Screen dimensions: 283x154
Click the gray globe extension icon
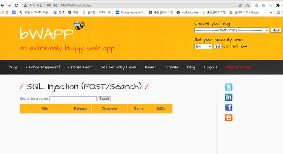(x=263, y=5)
